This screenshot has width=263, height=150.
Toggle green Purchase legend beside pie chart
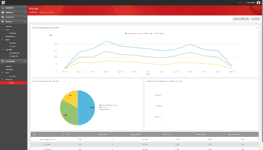104,107
